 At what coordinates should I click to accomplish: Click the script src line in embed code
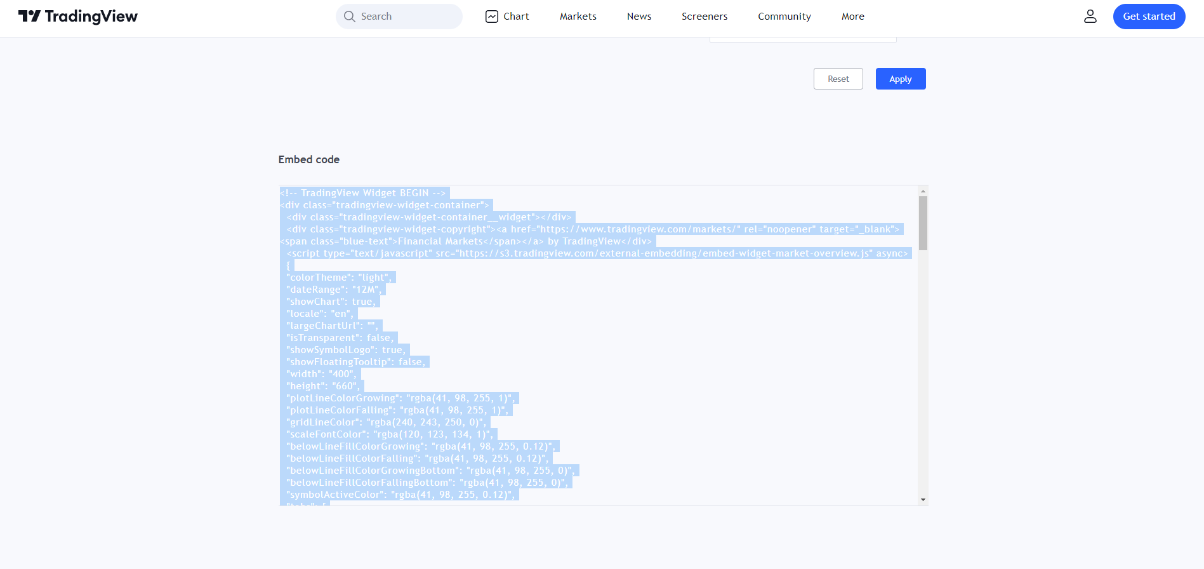597,253
